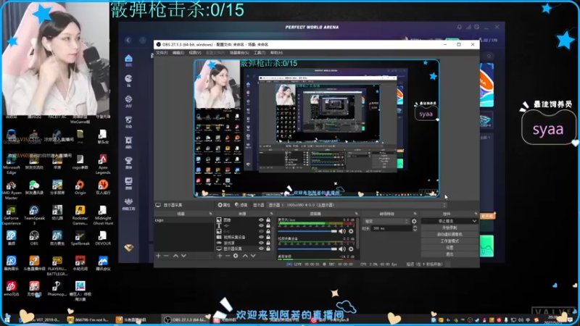
Task: Open the TeamSpeak 3 desktop shortcut
Action: [34, 215]
